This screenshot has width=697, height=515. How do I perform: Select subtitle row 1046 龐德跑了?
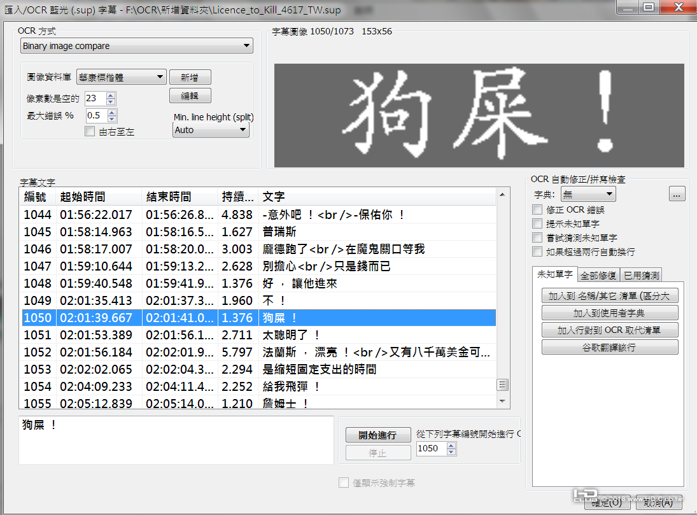pyautogui.click(x=258, y=249)
